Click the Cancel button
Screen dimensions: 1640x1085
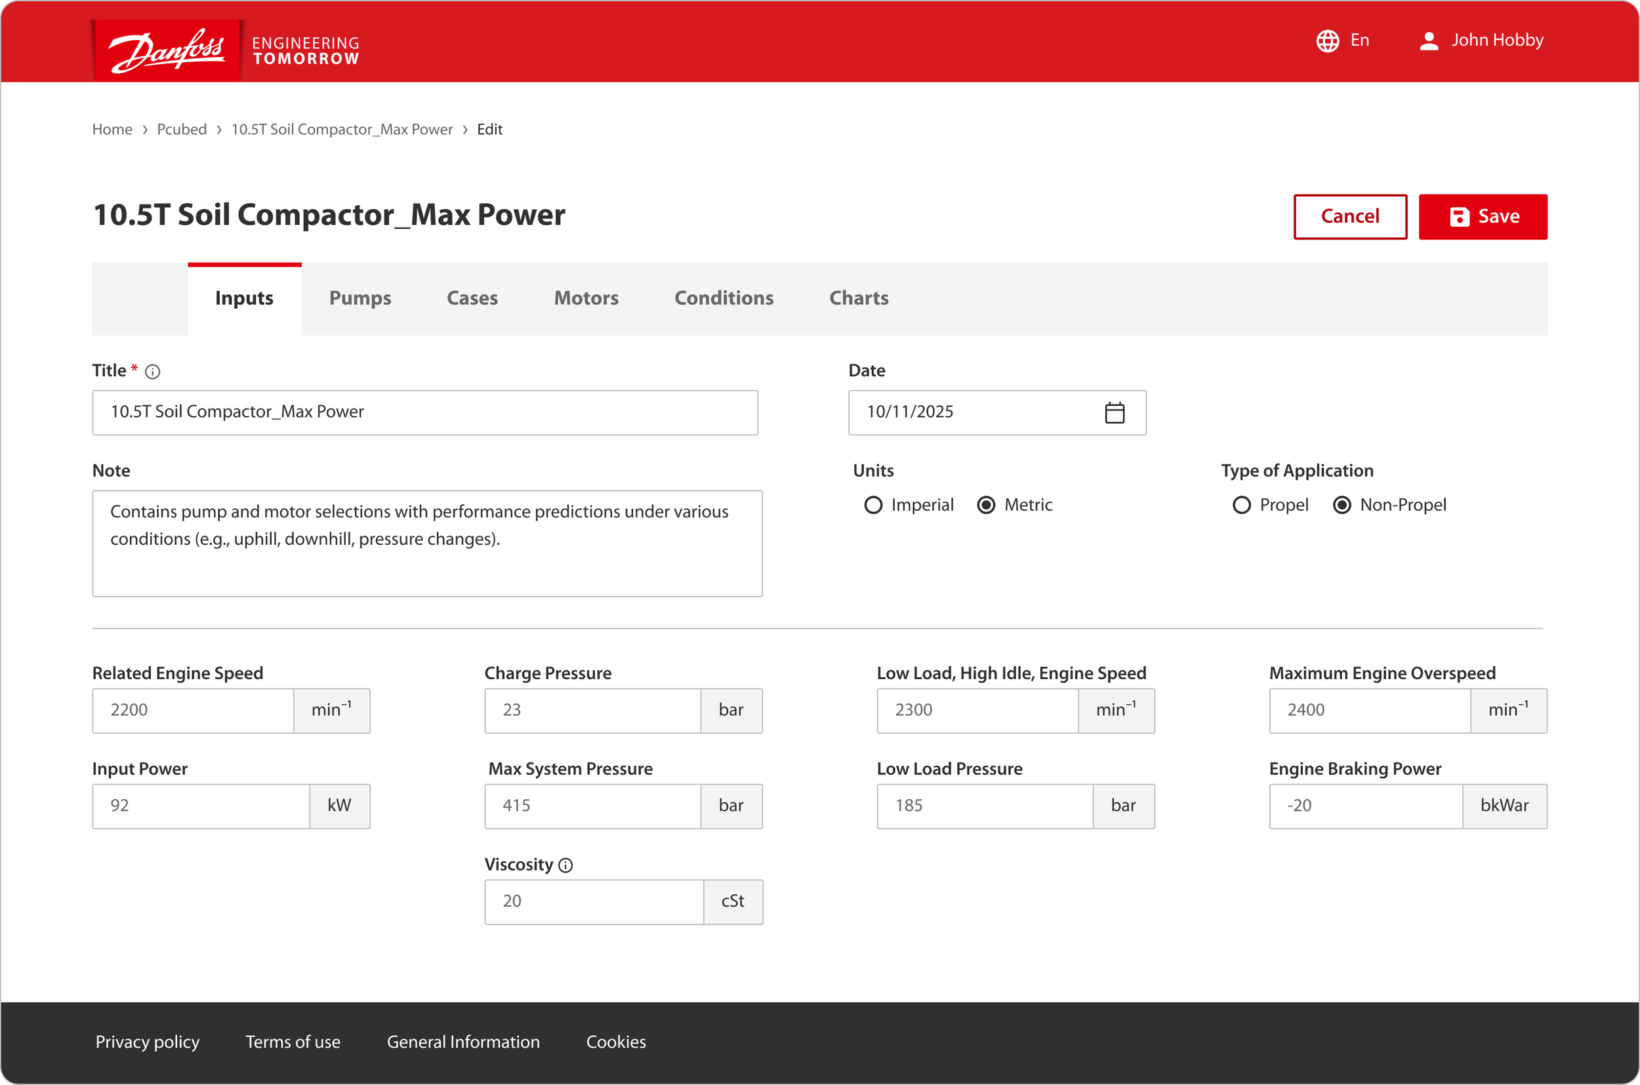coord(1350,216)
